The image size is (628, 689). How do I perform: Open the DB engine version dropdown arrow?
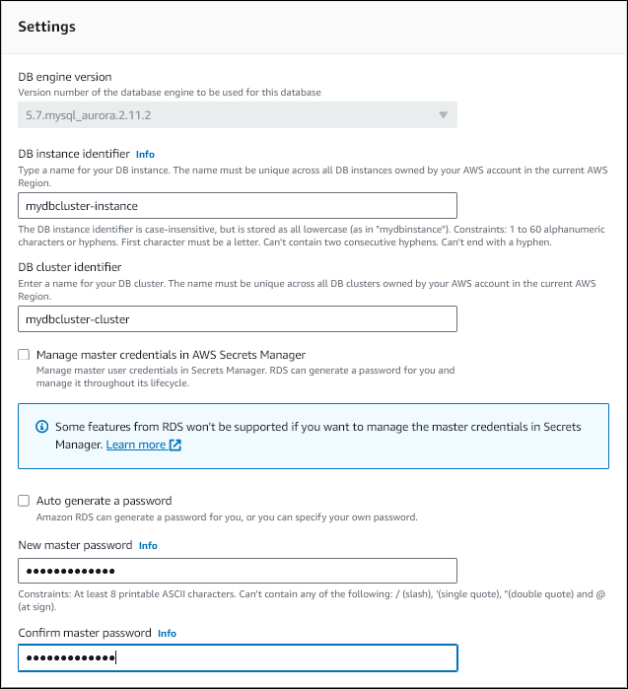pyautogui.click(x=443, y=115)
